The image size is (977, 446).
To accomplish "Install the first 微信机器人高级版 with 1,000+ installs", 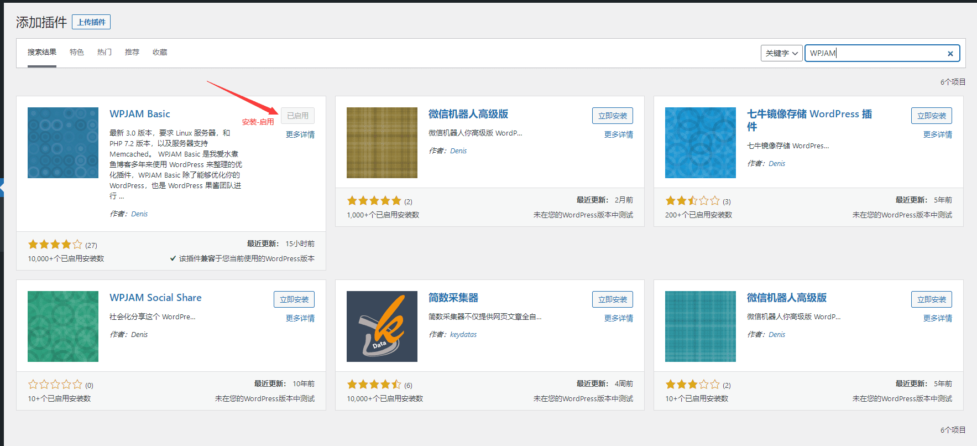I will 613,116.
